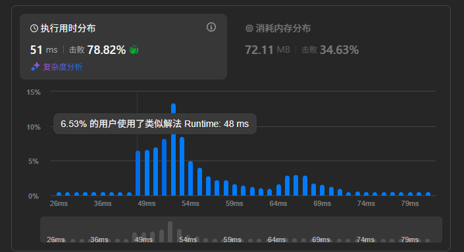This screenshot has height=252, width=464.
Task: Select the 执行用时分布 heading
Action: tap(68, 28)
